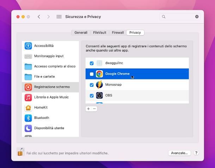
Task: Switch to the Generali tab
Action: point(81,33)
